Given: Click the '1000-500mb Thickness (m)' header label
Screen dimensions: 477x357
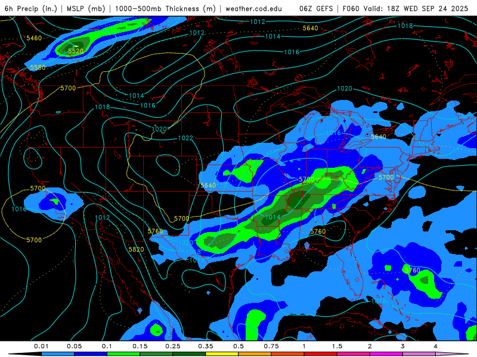Looking at the screenshot, I should click(x=165, y=8).
